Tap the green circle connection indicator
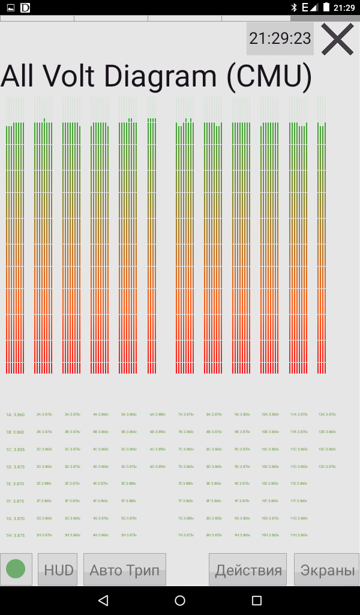 [x=16, y=569]
